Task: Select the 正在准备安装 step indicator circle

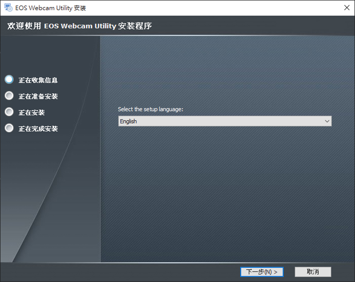Action: pyautogui.click(x=9, y=96)
